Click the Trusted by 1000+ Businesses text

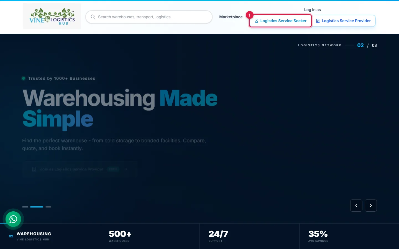pos(62,78)
